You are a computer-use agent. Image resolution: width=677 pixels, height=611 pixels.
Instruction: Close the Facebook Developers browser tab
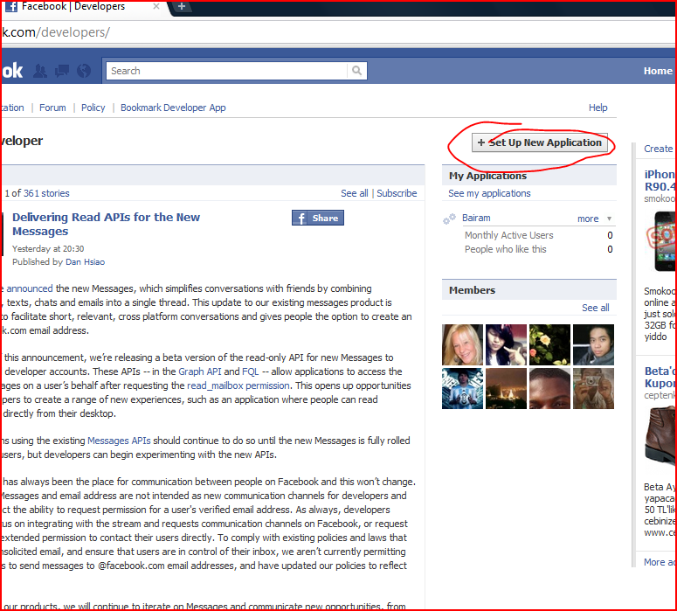point(156,6)
